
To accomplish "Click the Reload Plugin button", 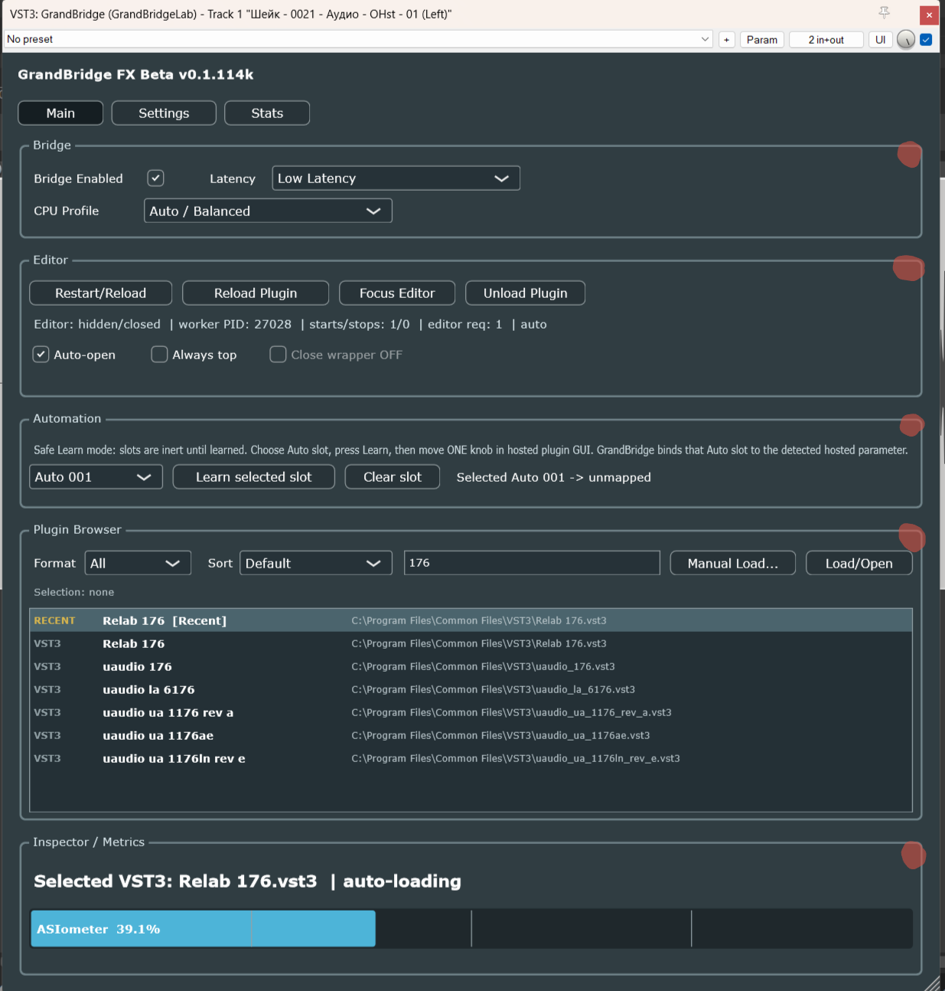I will 256,293.
